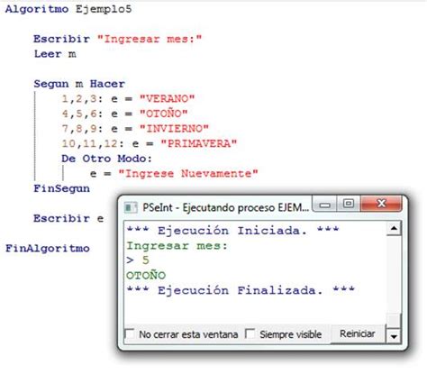The width and height of the screenshot is (427, 374).
Task: Click the 'Leer m' code line
Action: 55,54
